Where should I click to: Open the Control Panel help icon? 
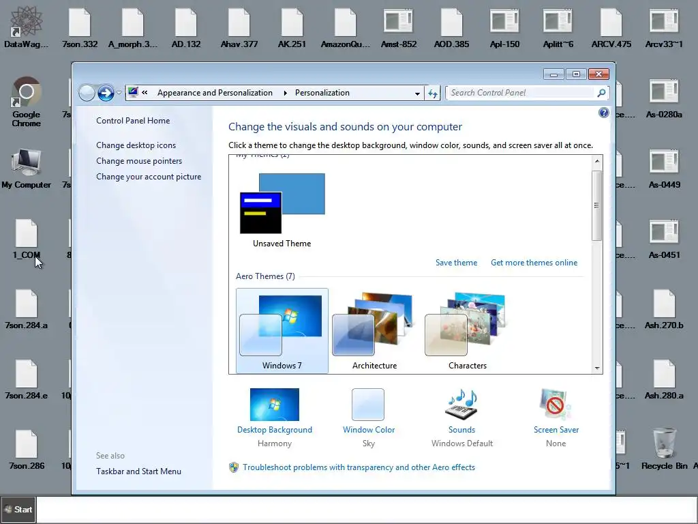point(604,113)
